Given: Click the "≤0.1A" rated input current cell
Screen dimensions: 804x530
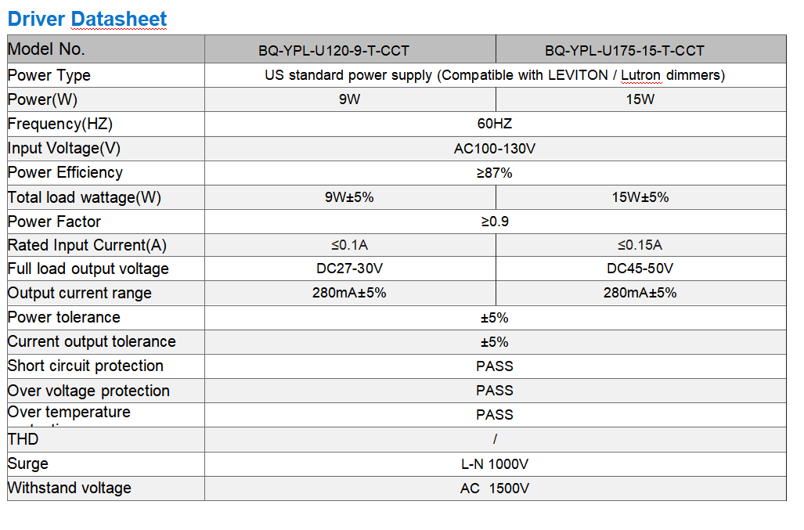Looking at the screenshot, I should (x=349, y=245).
